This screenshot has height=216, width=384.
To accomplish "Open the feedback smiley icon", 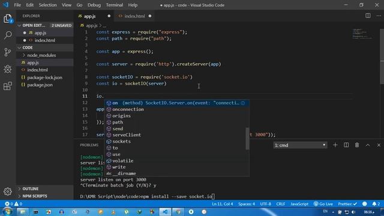I will pos(365,204).
